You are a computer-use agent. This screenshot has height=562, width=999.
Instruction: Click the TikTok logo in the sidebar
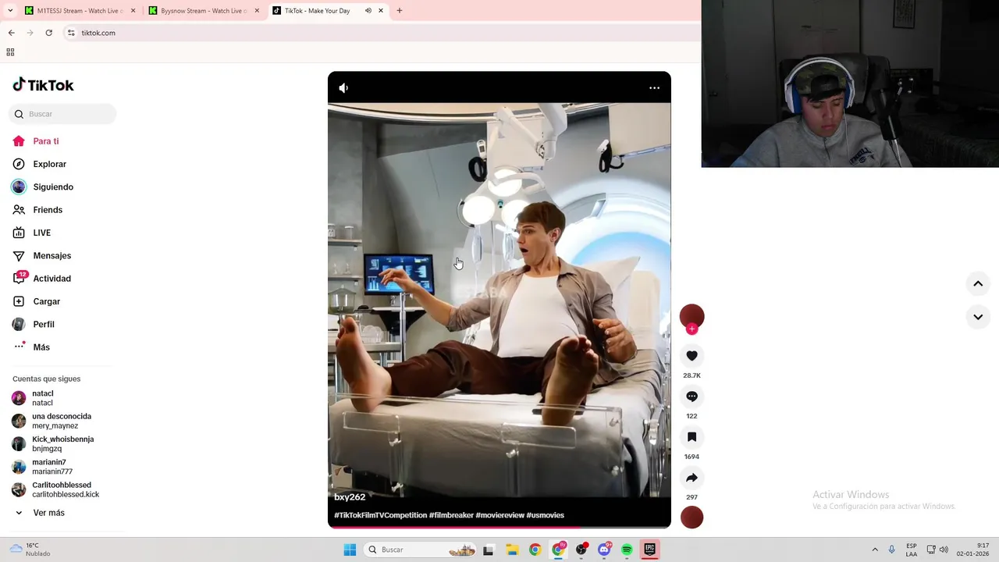[x=43, y=85]
